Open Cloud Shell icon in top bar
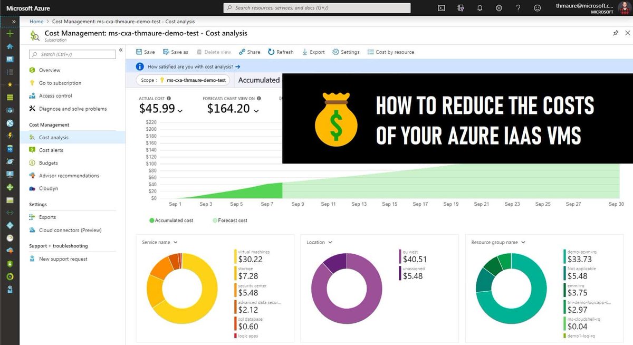The image size is (633, 345). tap(442, 8)
